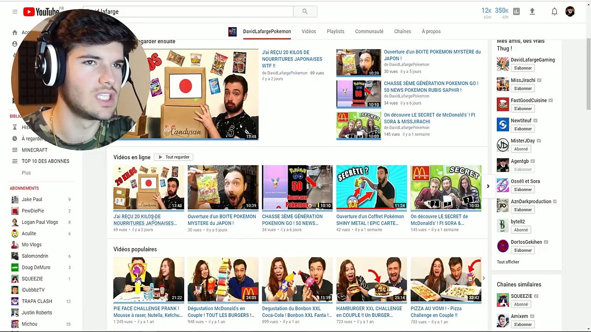
Task: Click the DortosGekihen channel avatar
Action: pos(503,246)
